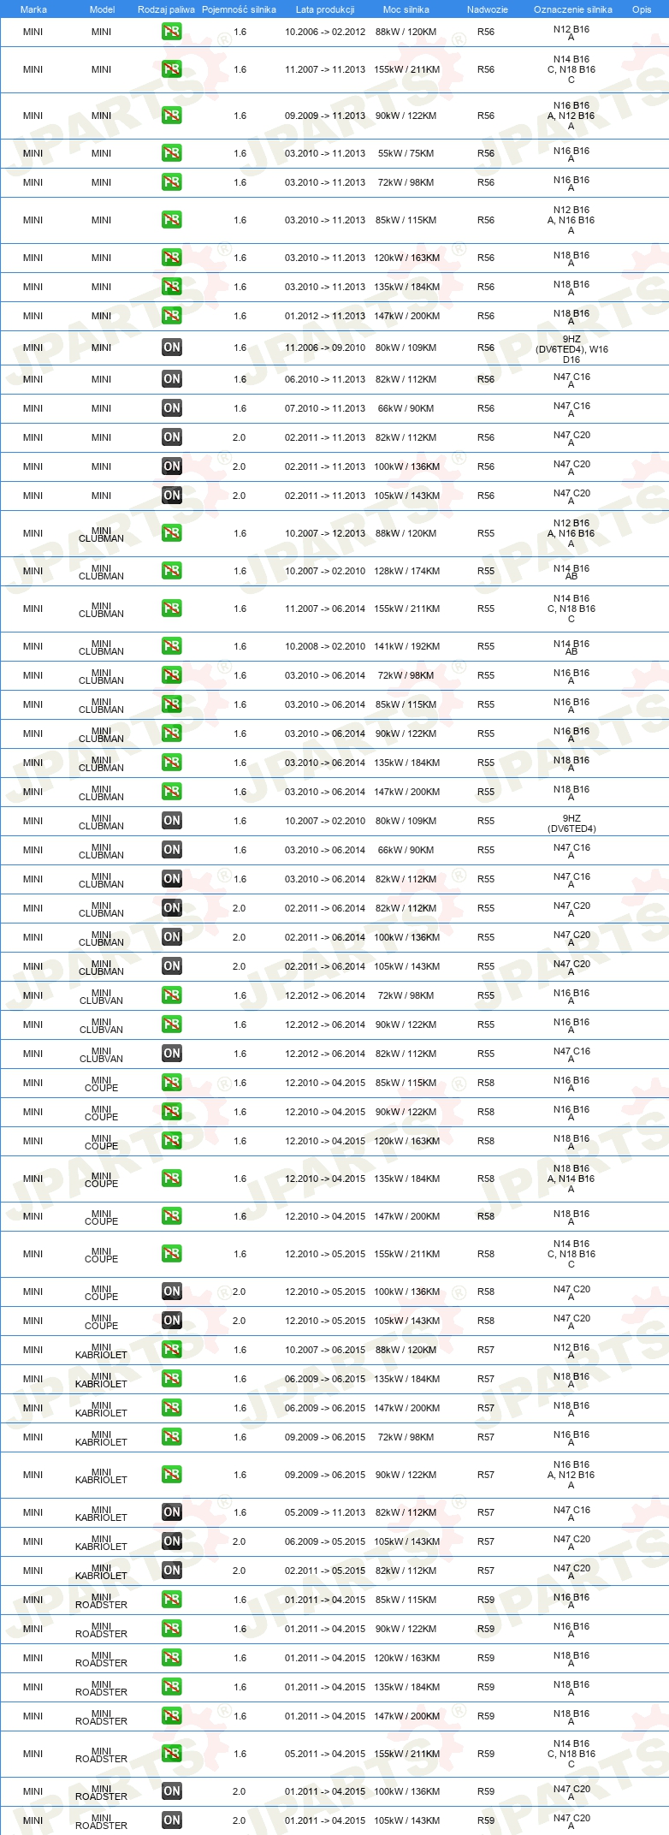
Task: Click PB fuel icon in Clubman 141kW/192KM row
Action: (x=171, y=646)
